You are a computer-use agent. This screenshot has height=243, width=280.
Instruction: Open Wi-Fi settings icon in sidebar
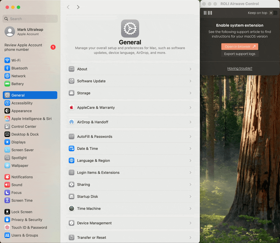[7, 60]
